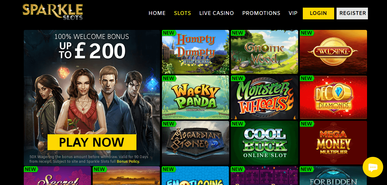The width and height of the screenshot is (387, 185).
Task: Click the PLAY NOW banner button
Action: (x=92, y=142)
